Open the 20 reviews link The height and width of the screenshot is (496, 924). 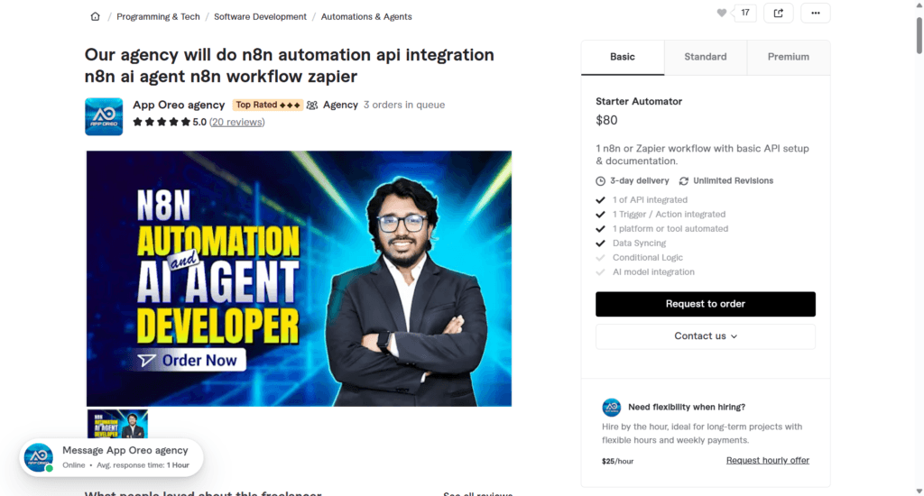[x=237, y=122]
